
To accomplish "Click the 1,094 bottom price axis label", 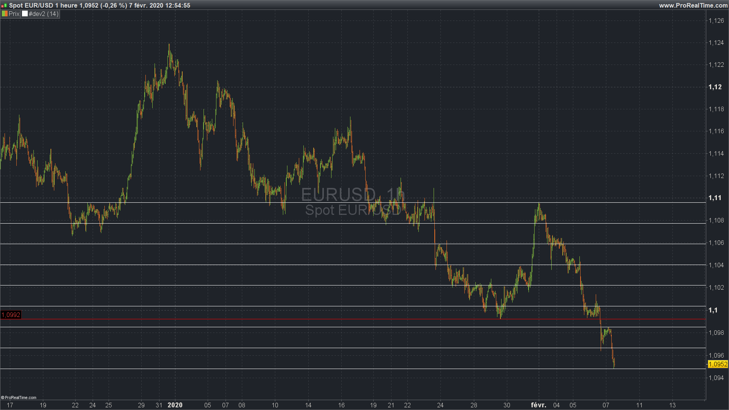I will click(x=716, y=378).
